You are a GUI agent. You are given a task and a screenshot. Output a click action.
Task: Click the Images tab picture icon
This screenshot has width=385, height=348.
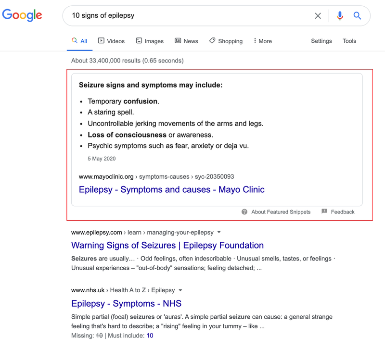pos(139,41)
